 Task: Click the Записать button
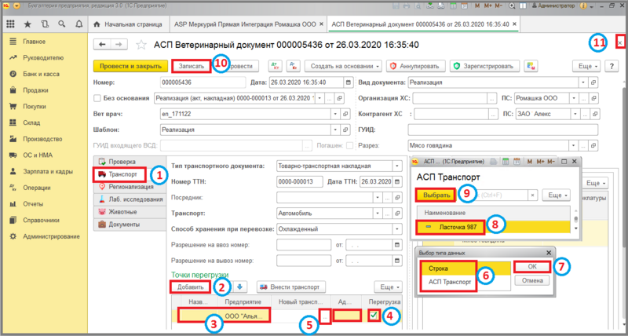(191, 66)
